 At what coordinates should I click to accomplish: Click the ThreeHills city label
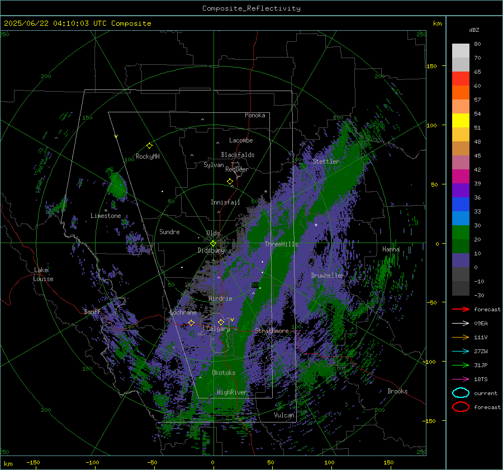coord(281,244)
